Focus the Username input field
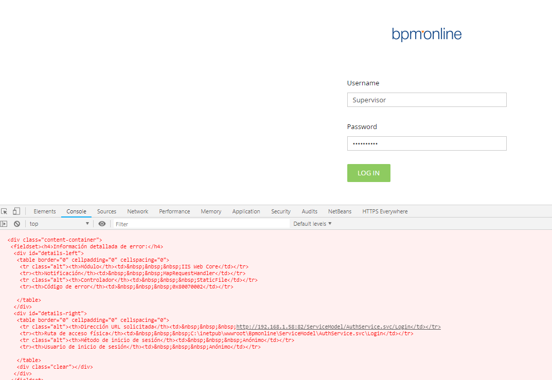Viewport: 552px width, 380px height. (426, 100)
